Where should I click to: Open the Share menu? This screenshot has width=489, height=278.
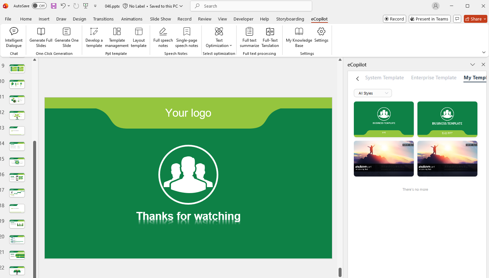[x=475, y=19]
